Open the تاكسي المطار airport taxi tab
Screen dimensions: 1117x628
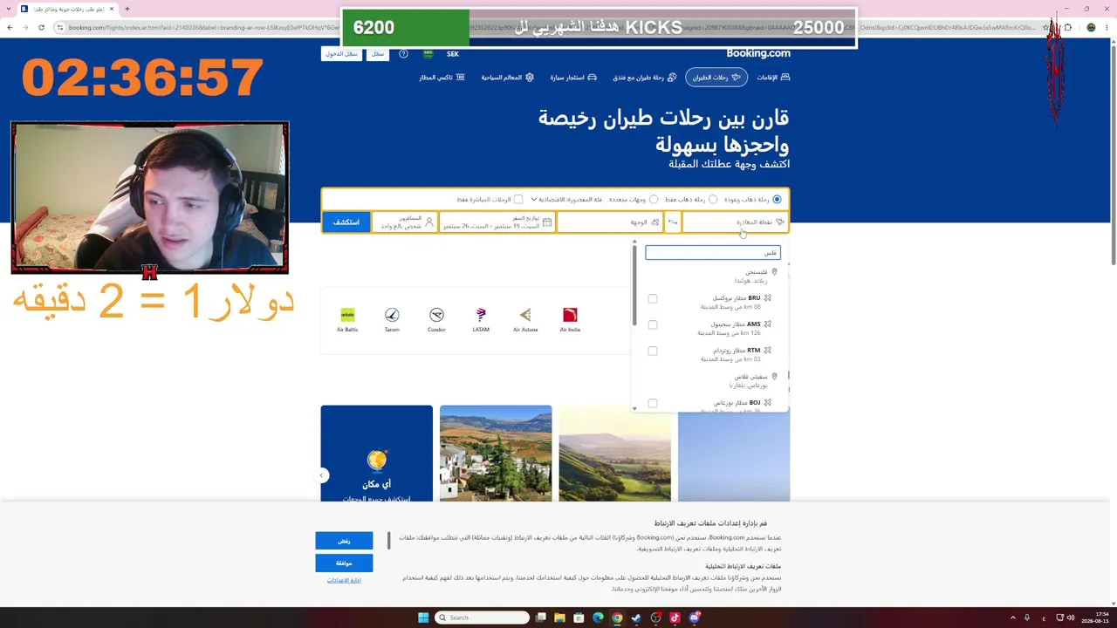(x=442, y=78)
